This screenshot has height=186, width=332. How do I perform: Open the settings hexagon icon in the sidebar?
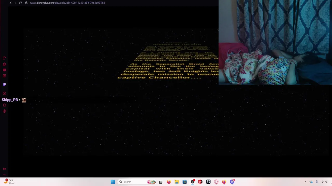pos(4,111)
